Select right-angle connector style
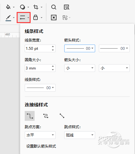This screenshot has width=135, height=154. (x=30, y=116)
